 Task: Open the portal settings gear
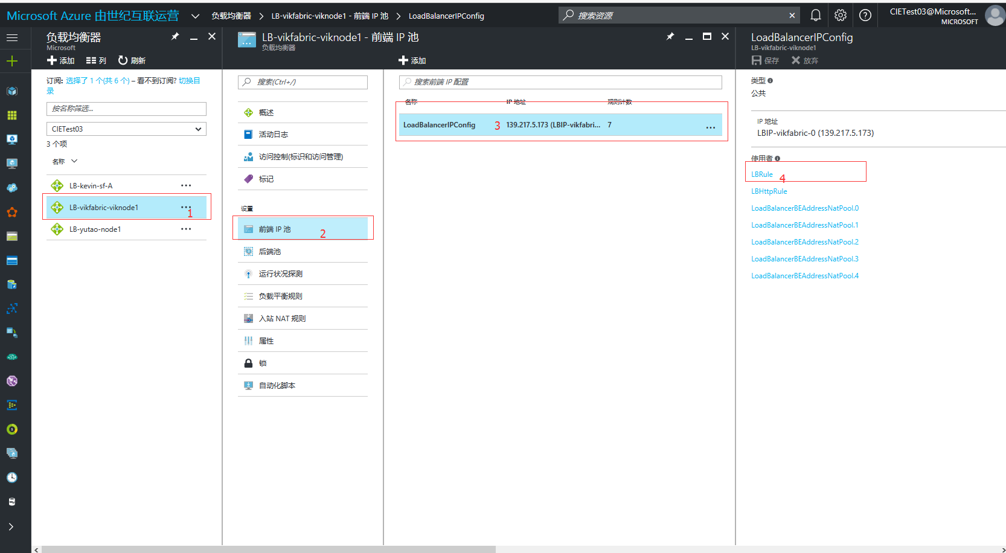point(840,15)
